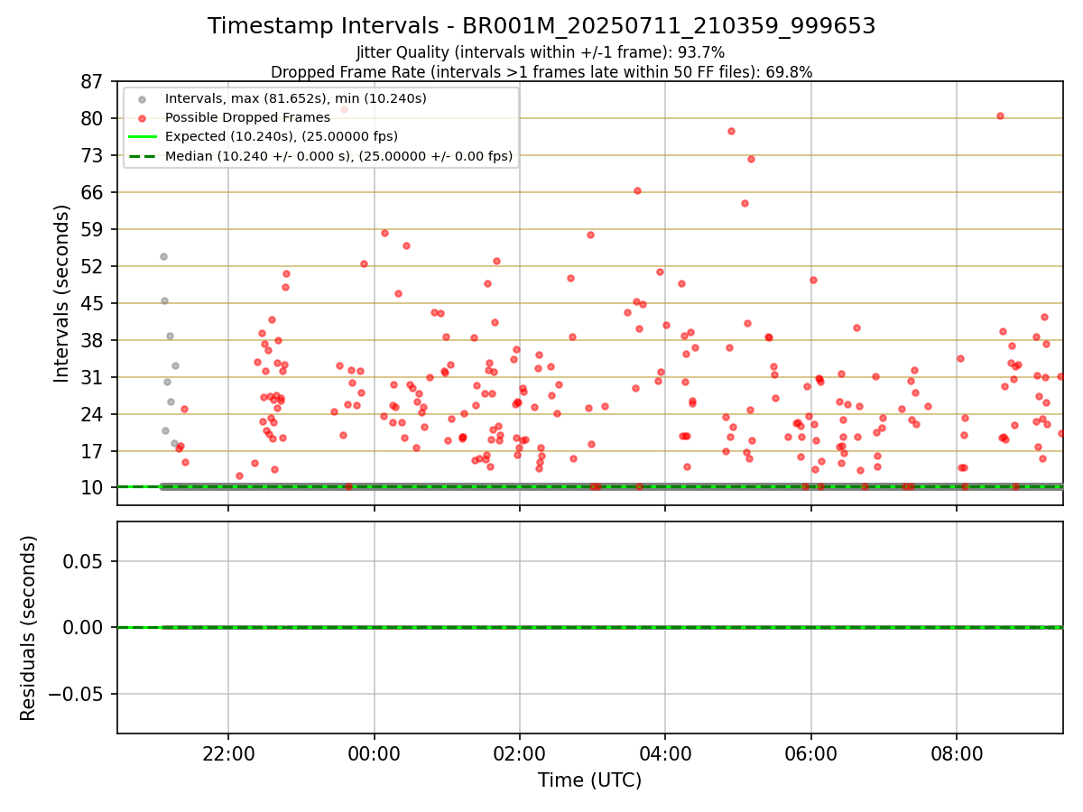This screenshot has height=812, width=1083.
Task: Click the y-axis tick label '52'
Action: pos(92,266)
